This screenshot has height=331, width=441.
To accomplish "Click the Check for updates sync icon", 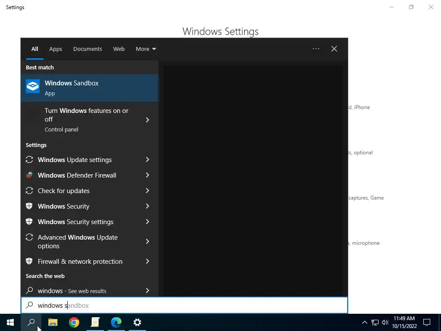I will point(29,190).
